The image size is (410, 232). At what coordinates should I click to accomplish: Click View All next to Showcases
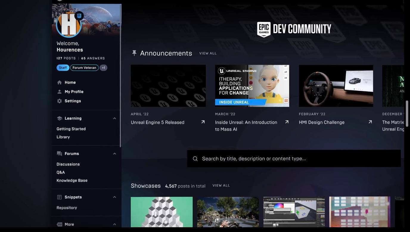221,185
